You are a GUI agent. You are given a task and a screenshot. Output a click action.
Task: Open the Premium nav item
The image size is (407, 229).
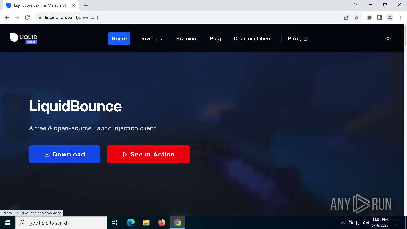[187, 38]
